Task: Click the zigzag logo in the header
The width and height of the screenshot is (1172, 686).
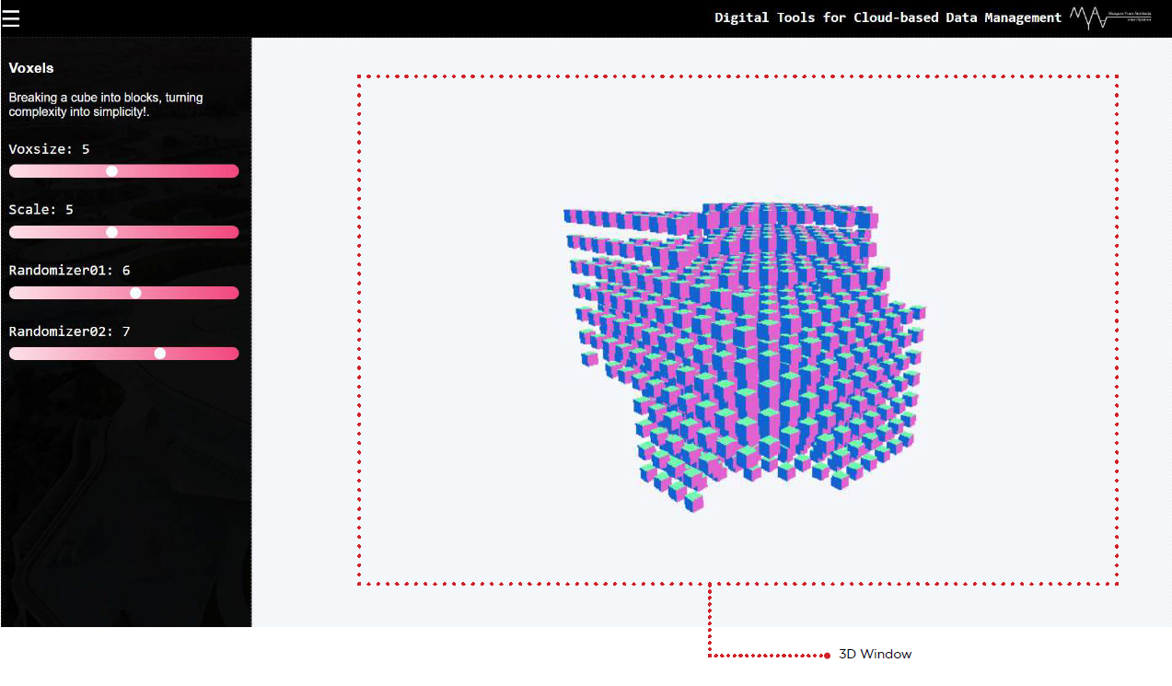Action: (x=1089, y=17)
